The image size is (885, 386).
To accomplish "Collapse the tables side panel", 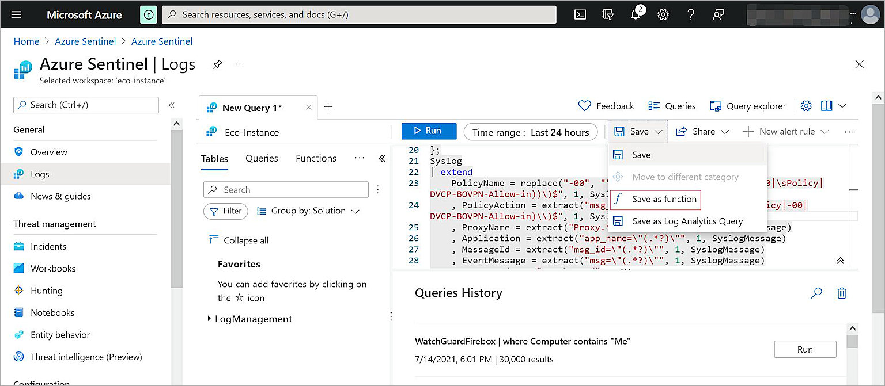I will tap(381, 159).
